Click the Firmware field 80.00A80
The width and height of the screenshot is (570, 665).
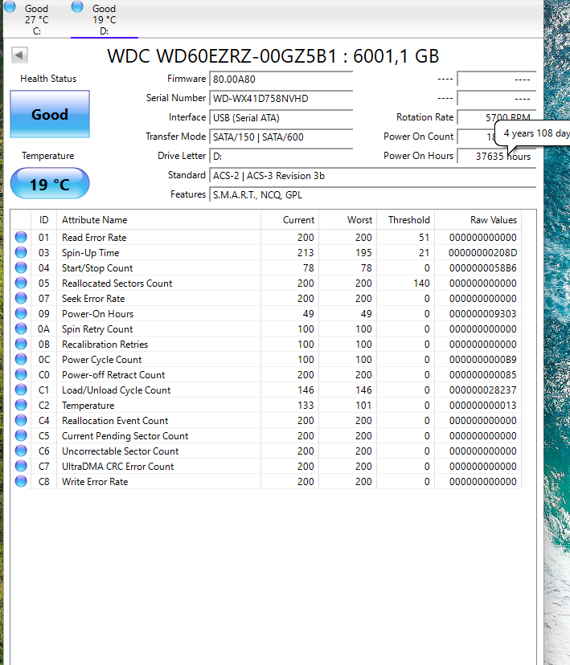281,80
